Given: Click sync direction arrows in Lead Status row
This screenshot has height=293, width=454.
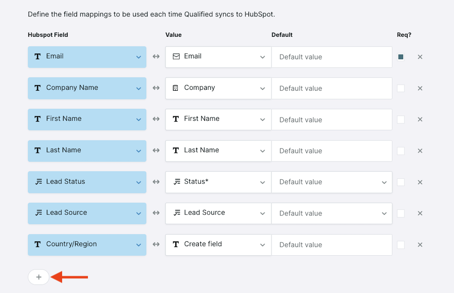Looking at the screenshot, I should [x=156, y=182].
